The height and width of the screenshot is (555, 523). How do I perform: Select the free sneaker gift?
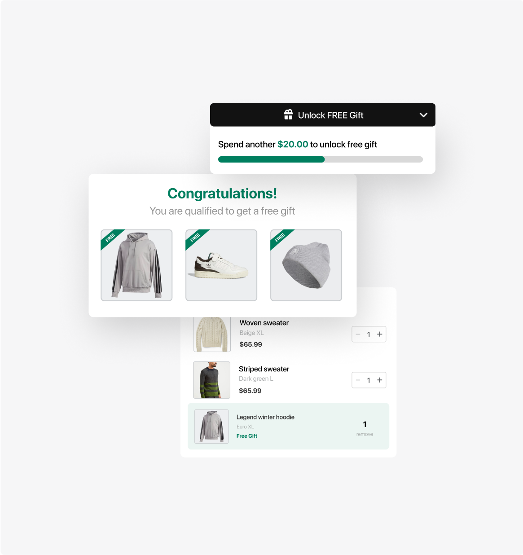[x=221, y=265]
